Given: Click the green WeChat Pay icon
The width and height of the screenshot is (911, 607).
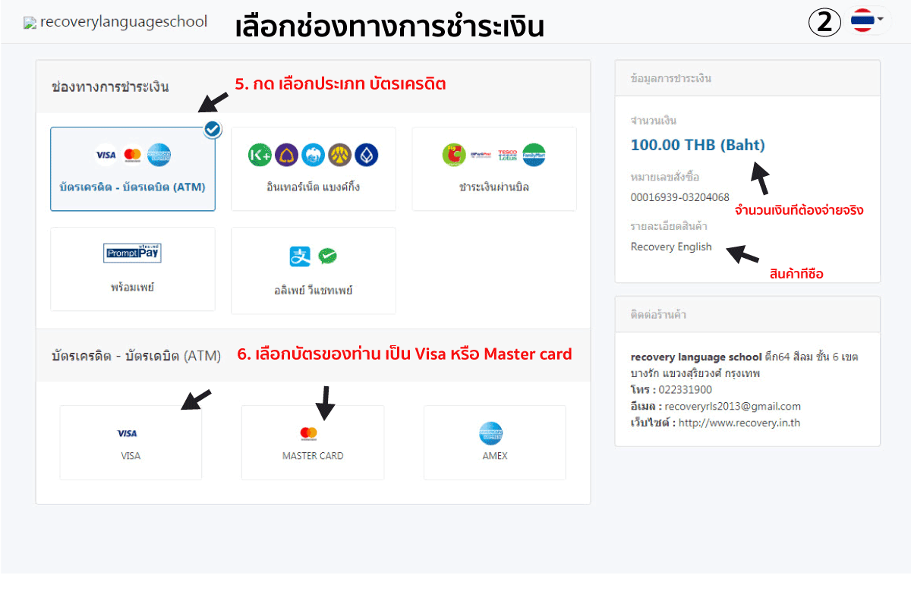Looking at the screenshot, I should (328, 256).
